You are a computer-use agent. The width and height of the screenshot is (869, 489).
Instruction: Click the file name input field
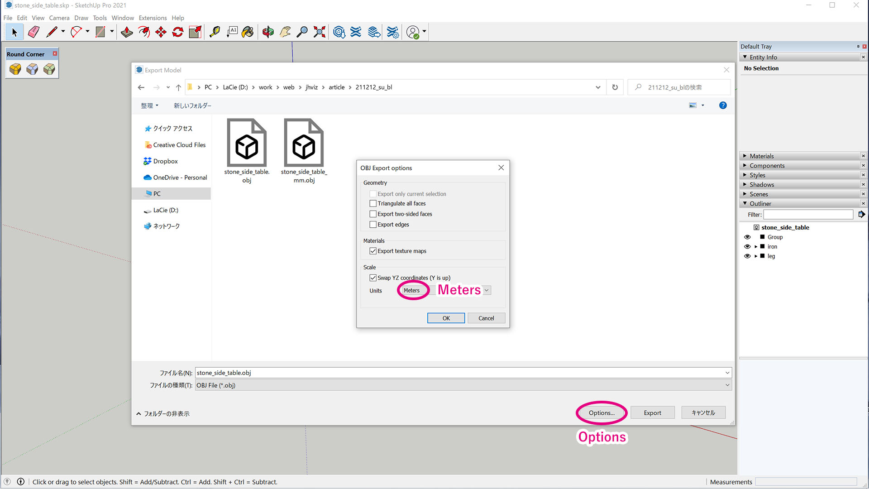pos(459,373)
